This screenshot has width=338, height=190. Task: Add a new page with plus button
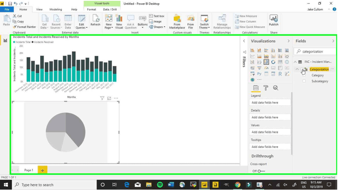pyautogui.click(x=42, y=170)
